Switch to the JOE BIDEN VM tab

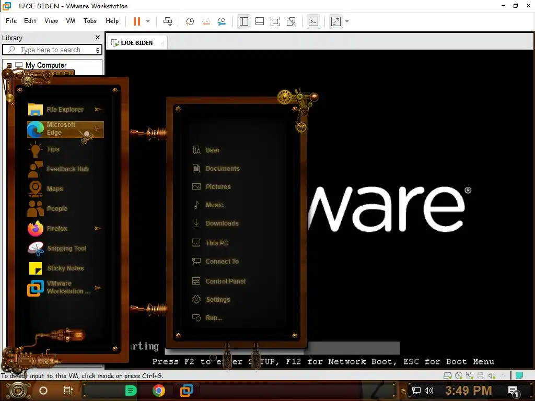click(136, 43)
